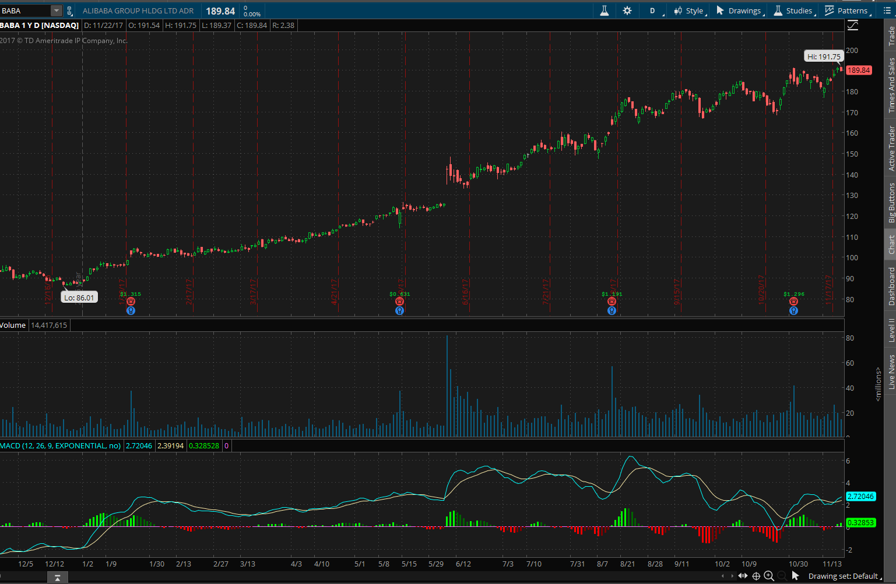
Task: Click the 2.39194 MACD average value
Action: pyautogui.click(x=170, y=445)
